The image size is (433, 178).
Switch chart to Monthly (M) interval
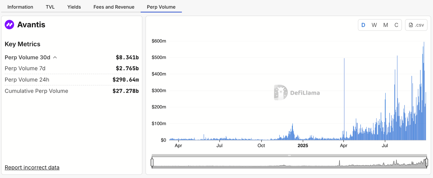tap(385, 25)
